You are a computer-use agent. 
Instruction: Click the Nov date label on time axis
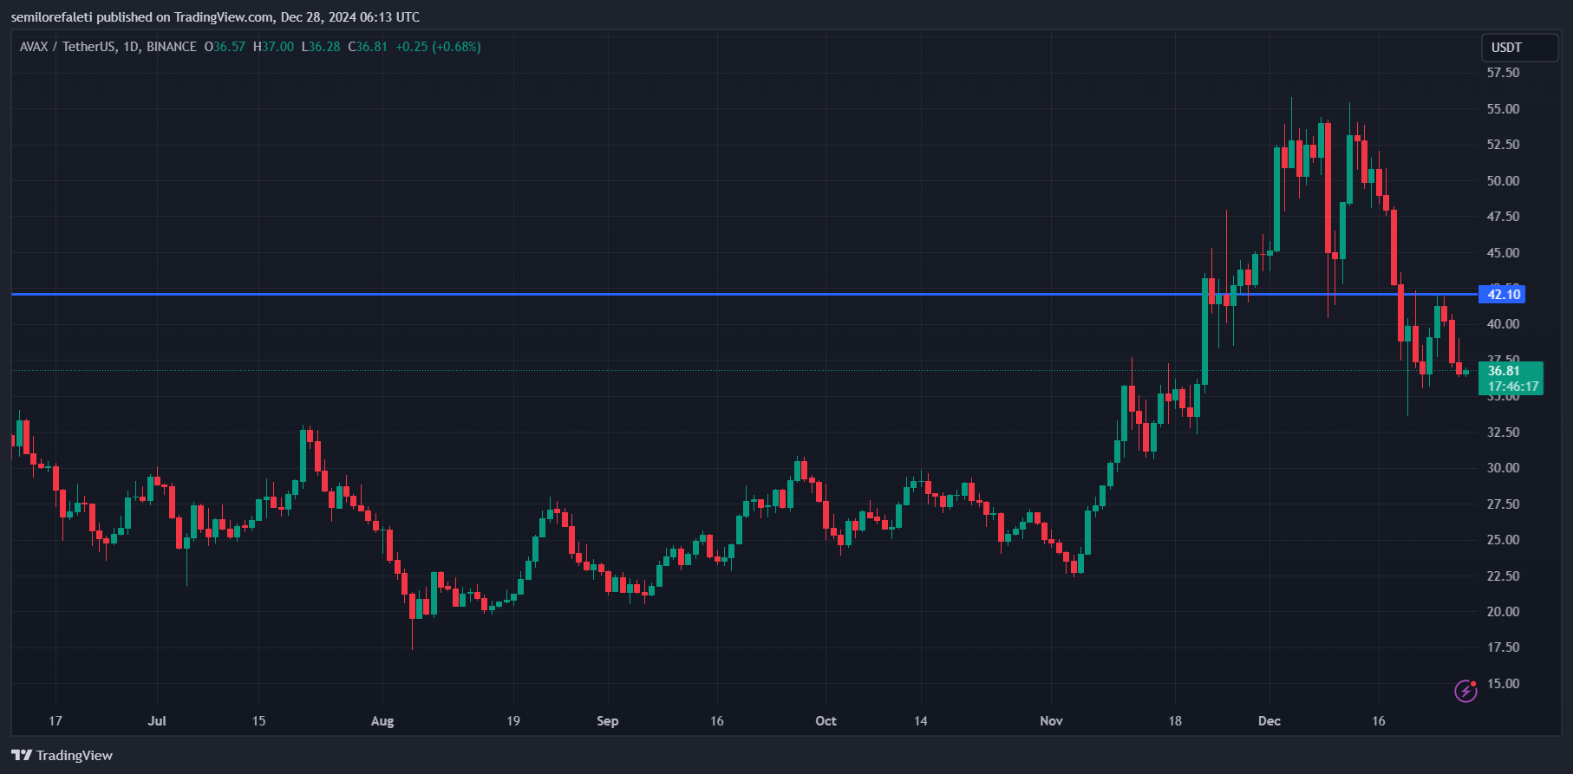click(1051, 721)
